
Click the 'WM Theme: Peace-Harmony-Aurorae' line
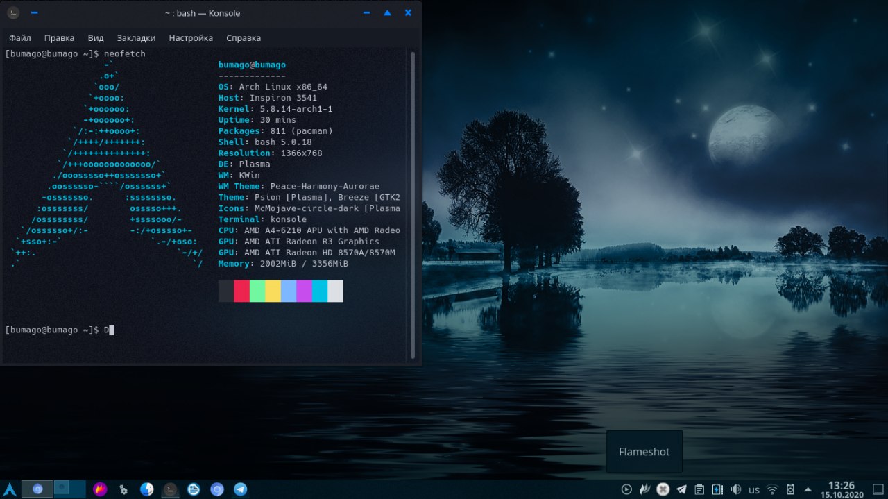(x=299, y=187)
